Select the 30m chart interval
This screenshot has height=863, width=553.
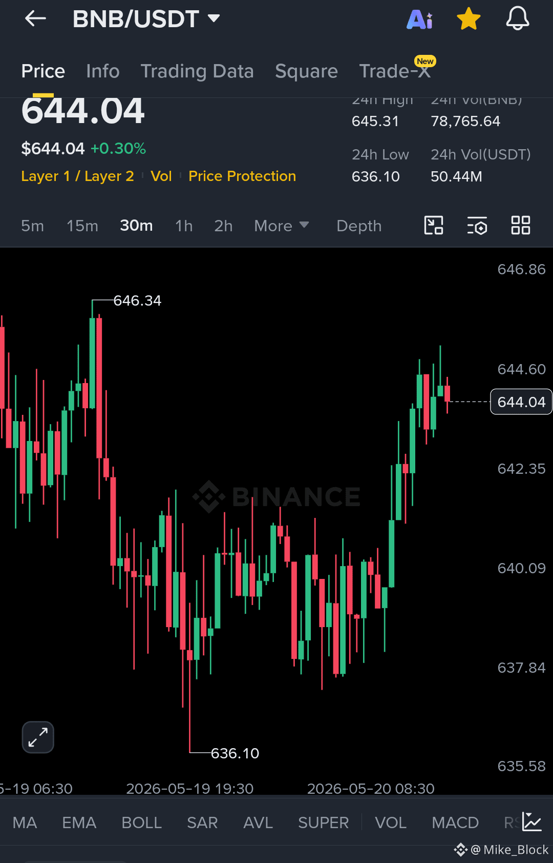tap(136, 226)
